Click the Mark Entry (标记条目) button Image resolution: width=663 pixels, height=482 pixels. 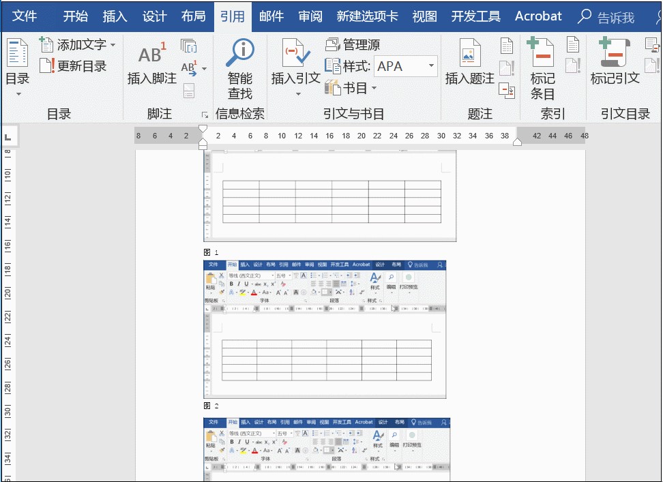[x=542, y=68]
